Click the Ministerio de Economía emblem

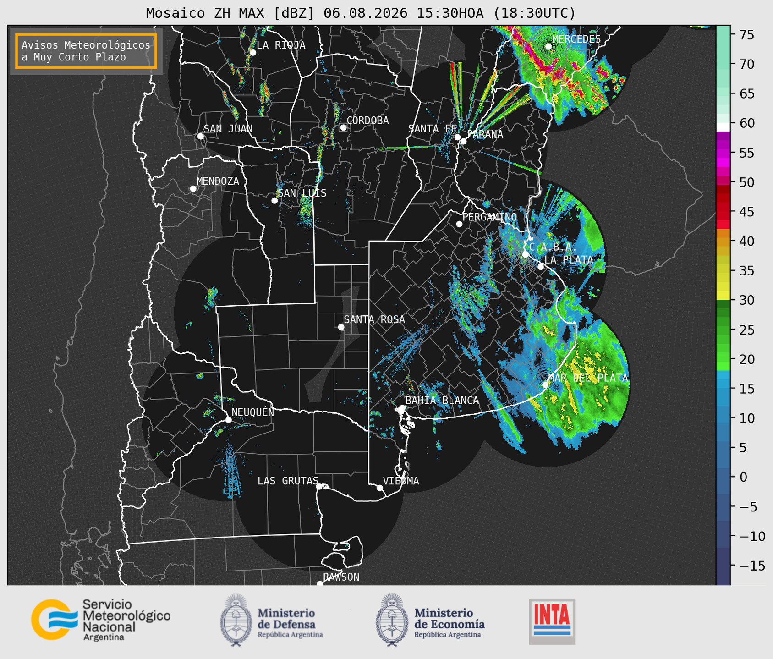[392, 620]
